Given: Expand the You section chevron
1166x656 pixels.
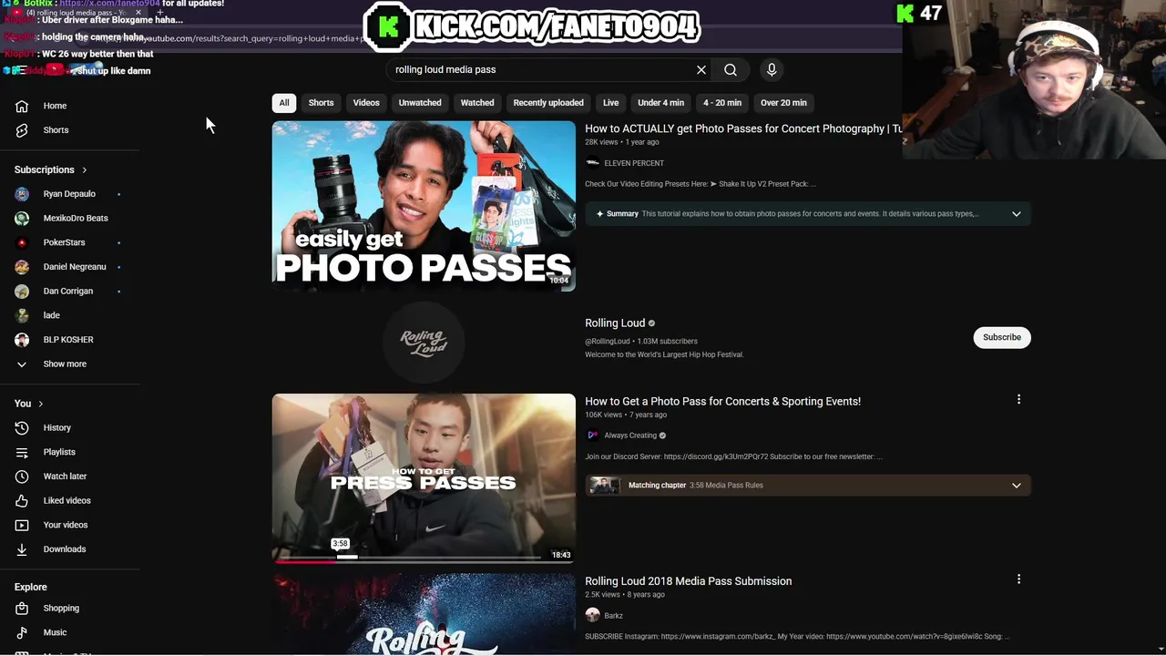Looking at the screenshot, I should click(x=40, y=404).
